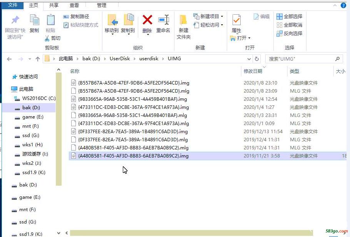Switch to the Manage (管理) tab
The width and height of the screenshot is (350, 237).
tap(102, 5)
